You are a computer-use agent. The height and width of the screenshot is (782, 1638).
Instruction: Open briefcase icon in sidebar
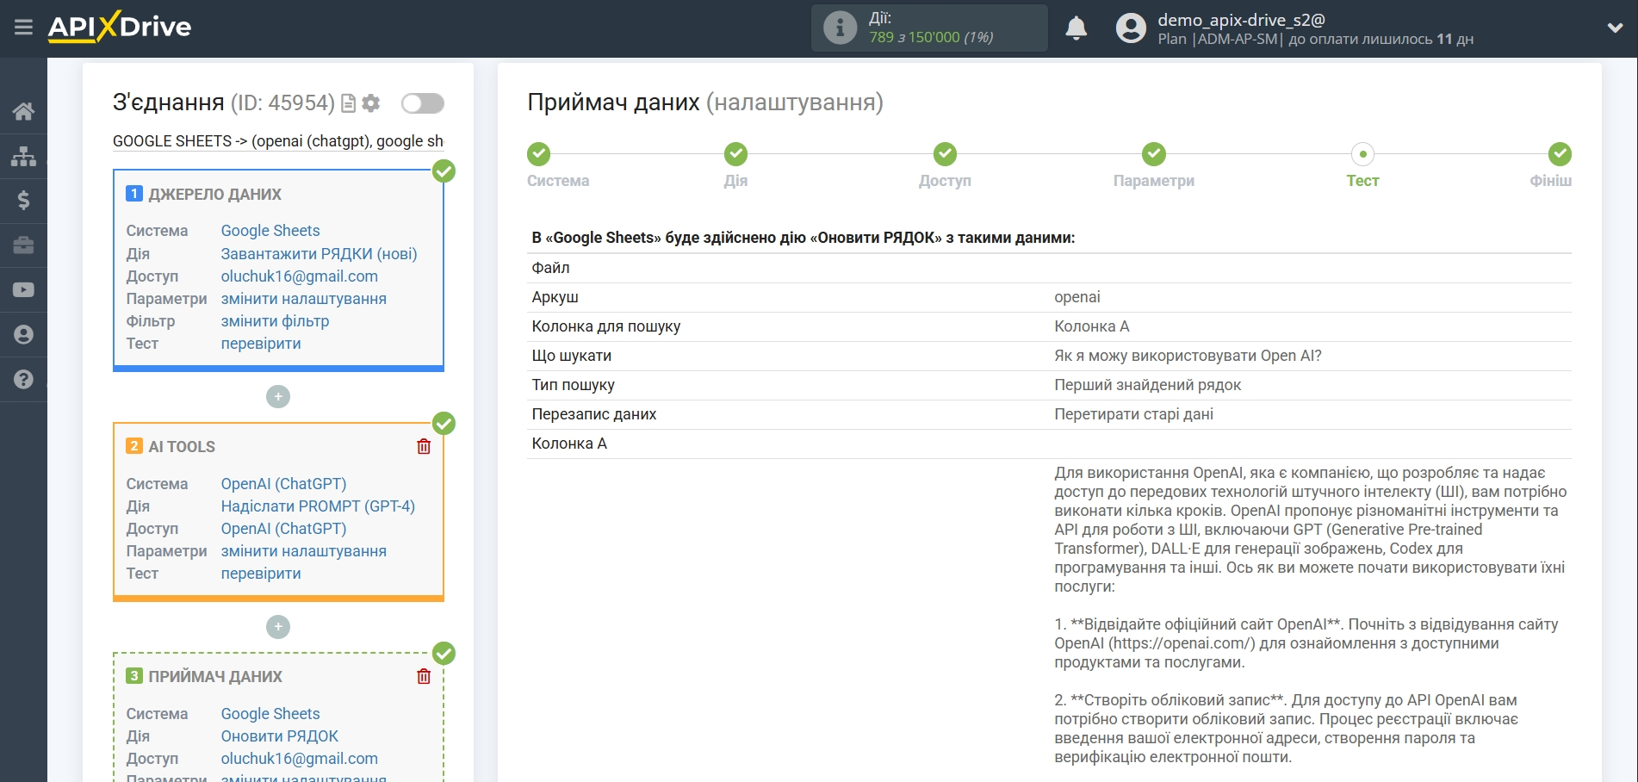[23, 245]
